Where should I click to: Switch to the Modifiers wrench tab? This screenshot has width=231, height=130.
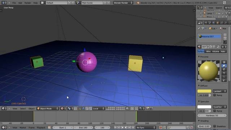[x=226, y=23]
